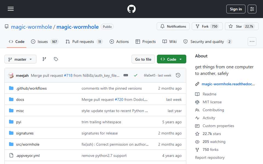Viewport: 263px width, 164px height.
Task: Open 'remove python2.7 support' commit message
Action: (104, 156)
